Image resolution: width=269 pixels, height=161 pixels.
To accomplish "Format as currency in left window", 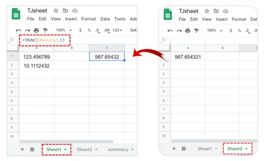I will click(80, 30).
